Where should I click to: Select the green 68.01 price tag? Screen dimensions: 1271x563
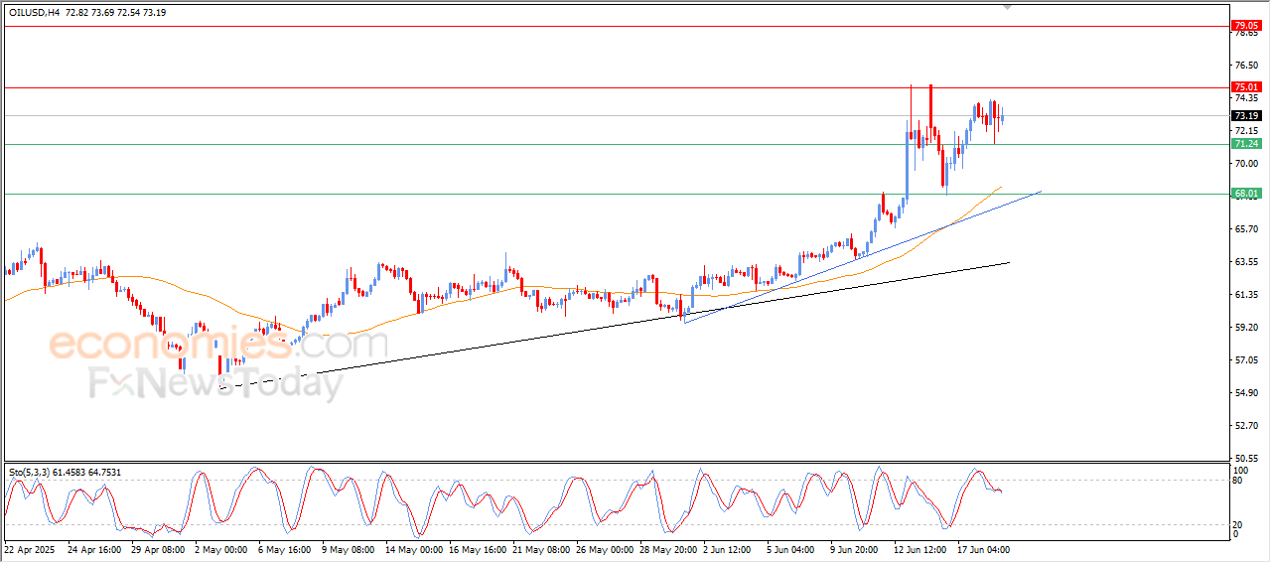[1245, 194]
